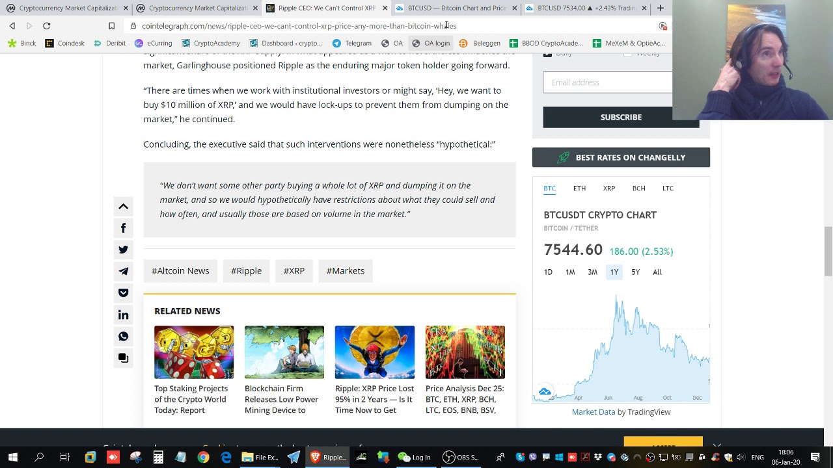Open Blockchain Firm mining device article thumbnail
Image resolution: width=833 pixels, height=468 pixels.
pos(284,352)
